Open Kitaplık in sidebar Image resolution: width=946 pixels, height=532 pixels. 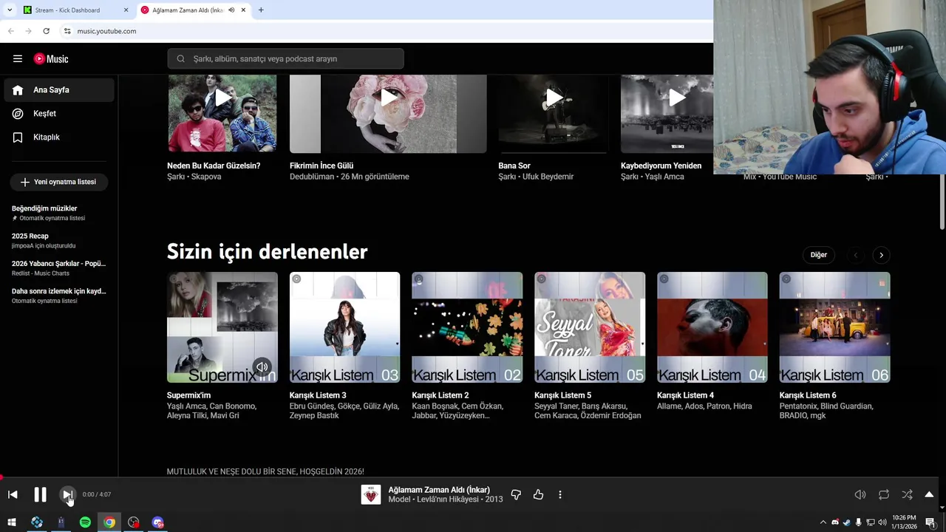coord(59,137)
